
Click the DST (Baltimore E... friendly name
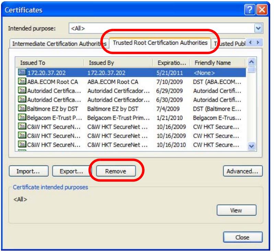tap(217, 109)
